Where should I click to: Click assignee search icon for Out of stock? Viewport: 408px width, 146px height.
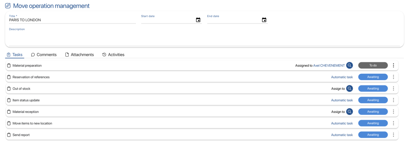click(x=349, y=89)
